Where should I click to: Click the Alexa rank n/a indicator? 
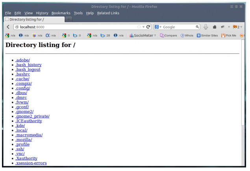point(50,36)
